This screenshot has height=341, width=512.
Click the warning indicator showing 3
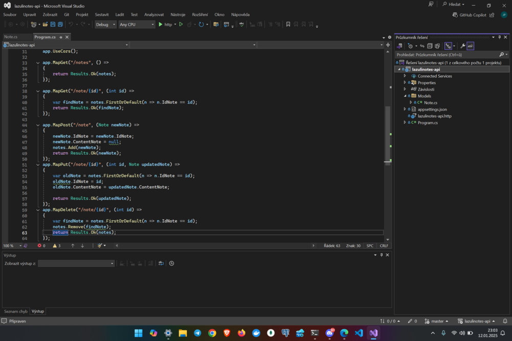coord(57,246)
